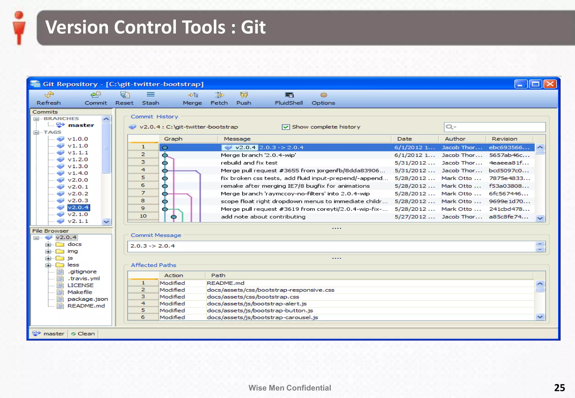The width and height of the screenshot is (575, 398).
Task: Click the js folder icon
Action: pos(60,258)
